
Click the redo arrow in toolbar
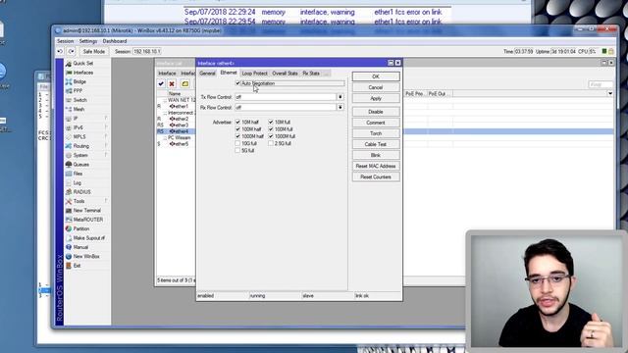(x=71, y=51)
